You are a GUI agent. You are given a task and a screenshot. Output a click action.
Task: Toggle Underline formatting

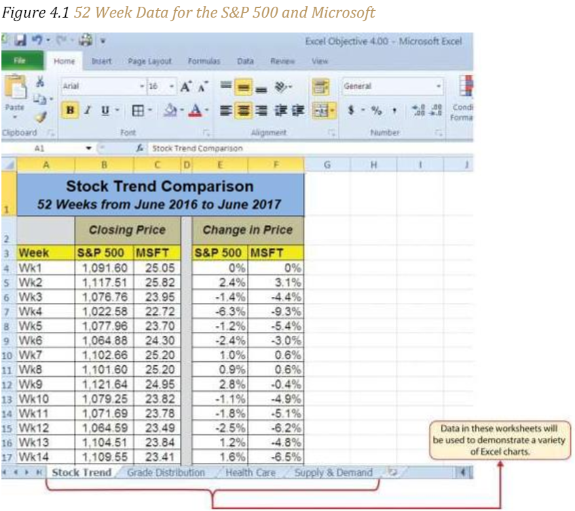click(105, 110)
